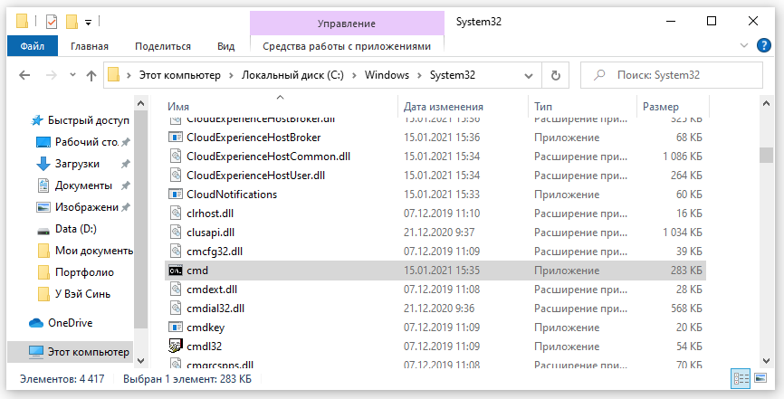Expand the ribbon with the chevron

click(x=744, y=45)
